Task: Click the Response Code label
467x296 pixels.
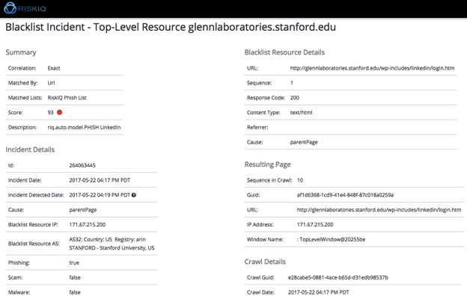Action: 266,98
